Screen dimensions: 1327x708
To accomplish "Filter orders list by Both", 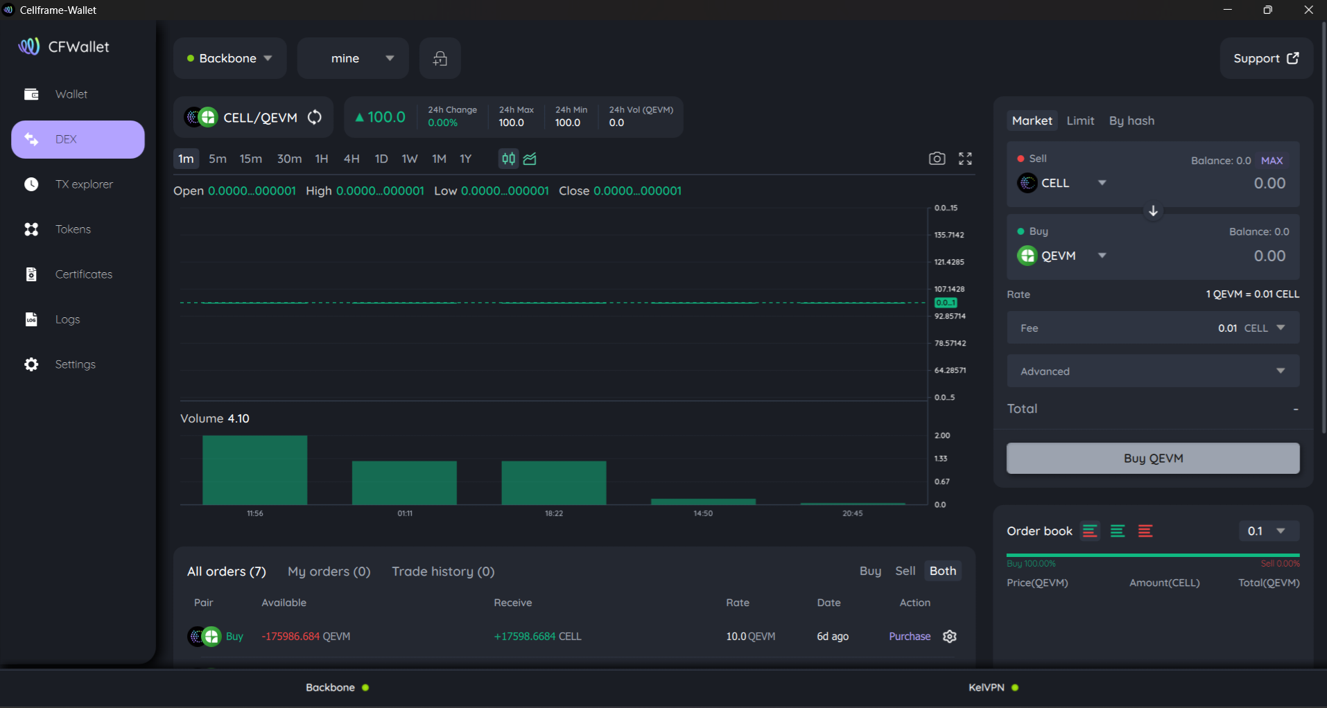I will [x=943, y=571].
